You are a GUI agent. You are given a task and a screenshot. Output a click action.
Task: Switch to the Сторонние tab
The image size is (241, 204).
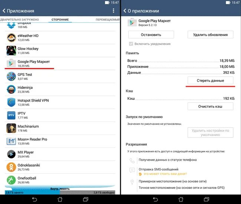[60, 20]
